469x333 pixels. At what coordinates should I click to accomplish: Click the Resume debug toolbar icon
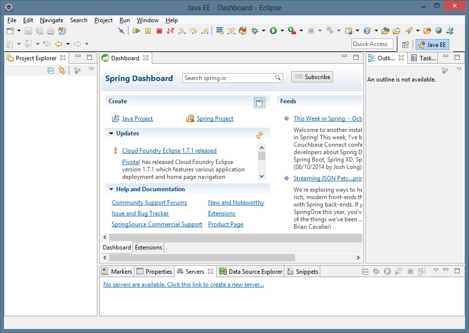click(136, 31)
